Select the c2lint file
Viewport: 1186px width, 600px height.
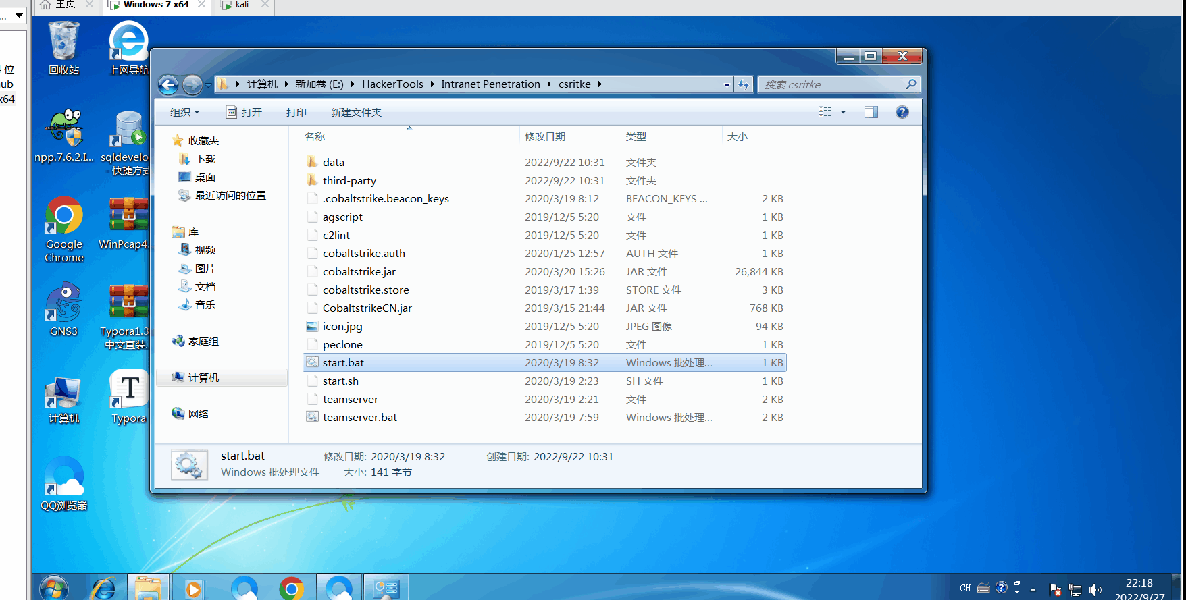(x=544, y=235)
